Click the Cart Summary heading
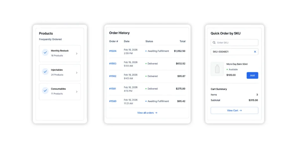The width and height of the screenshot is (297, 148). pyautogui.click(x=219, y=89)
